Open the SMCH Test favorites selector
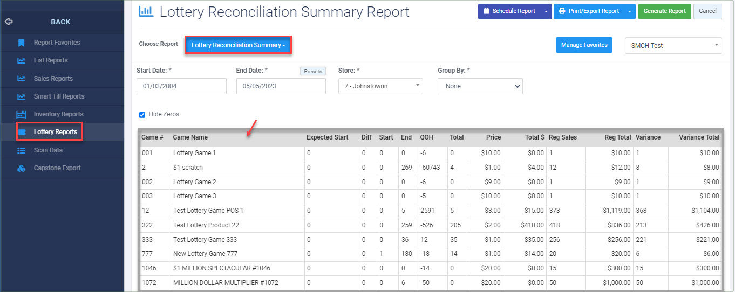735x292 pixels. (673, 46)
